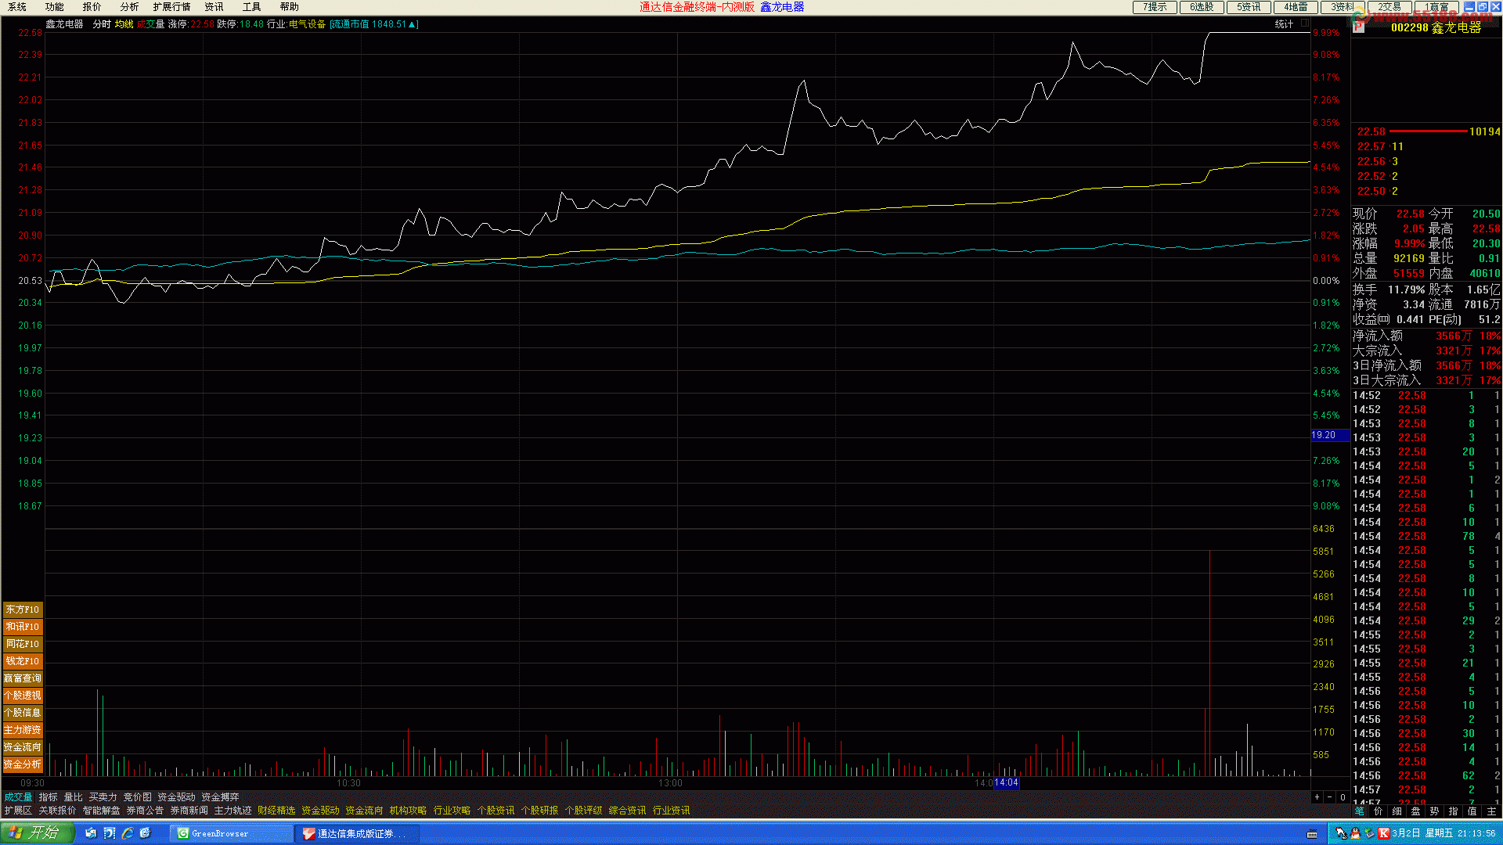Viewport: 1503px width, 845px height.
Task: Open the 资金流向 sidebar button
Action: [x=23, y=747]
